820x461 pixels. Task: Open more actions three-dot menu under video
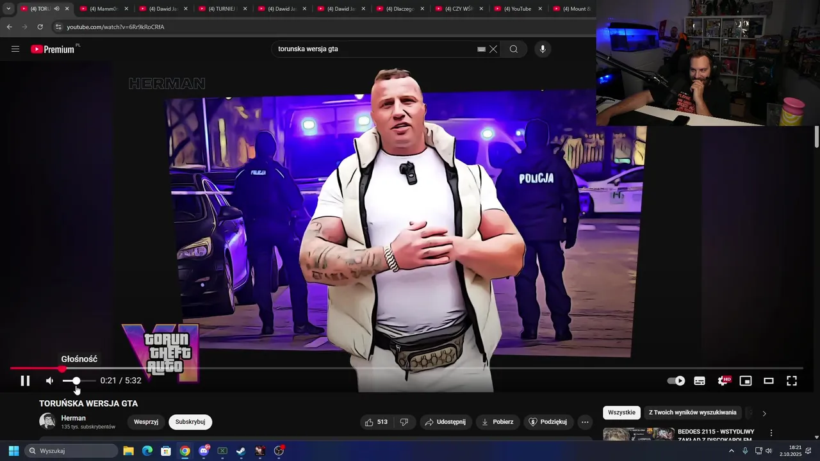point(585,422)
